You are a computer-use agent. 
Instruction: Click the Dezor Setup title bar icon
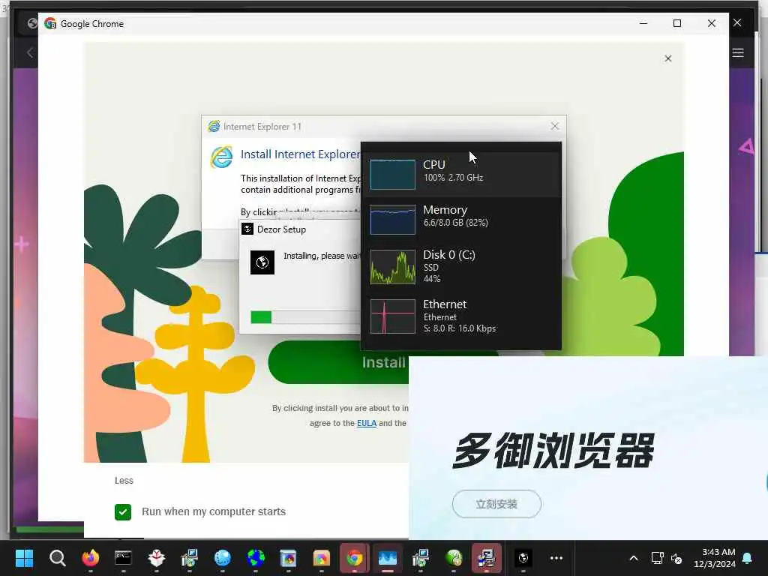click(x=247, y=229)
